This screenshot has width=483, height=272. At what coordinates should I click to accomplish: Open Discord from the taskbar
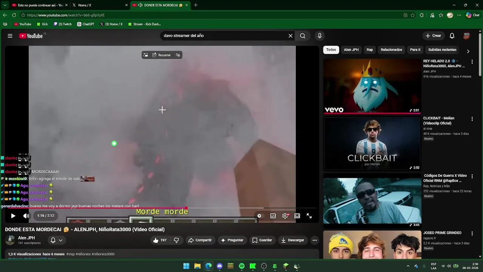[220, 266]
